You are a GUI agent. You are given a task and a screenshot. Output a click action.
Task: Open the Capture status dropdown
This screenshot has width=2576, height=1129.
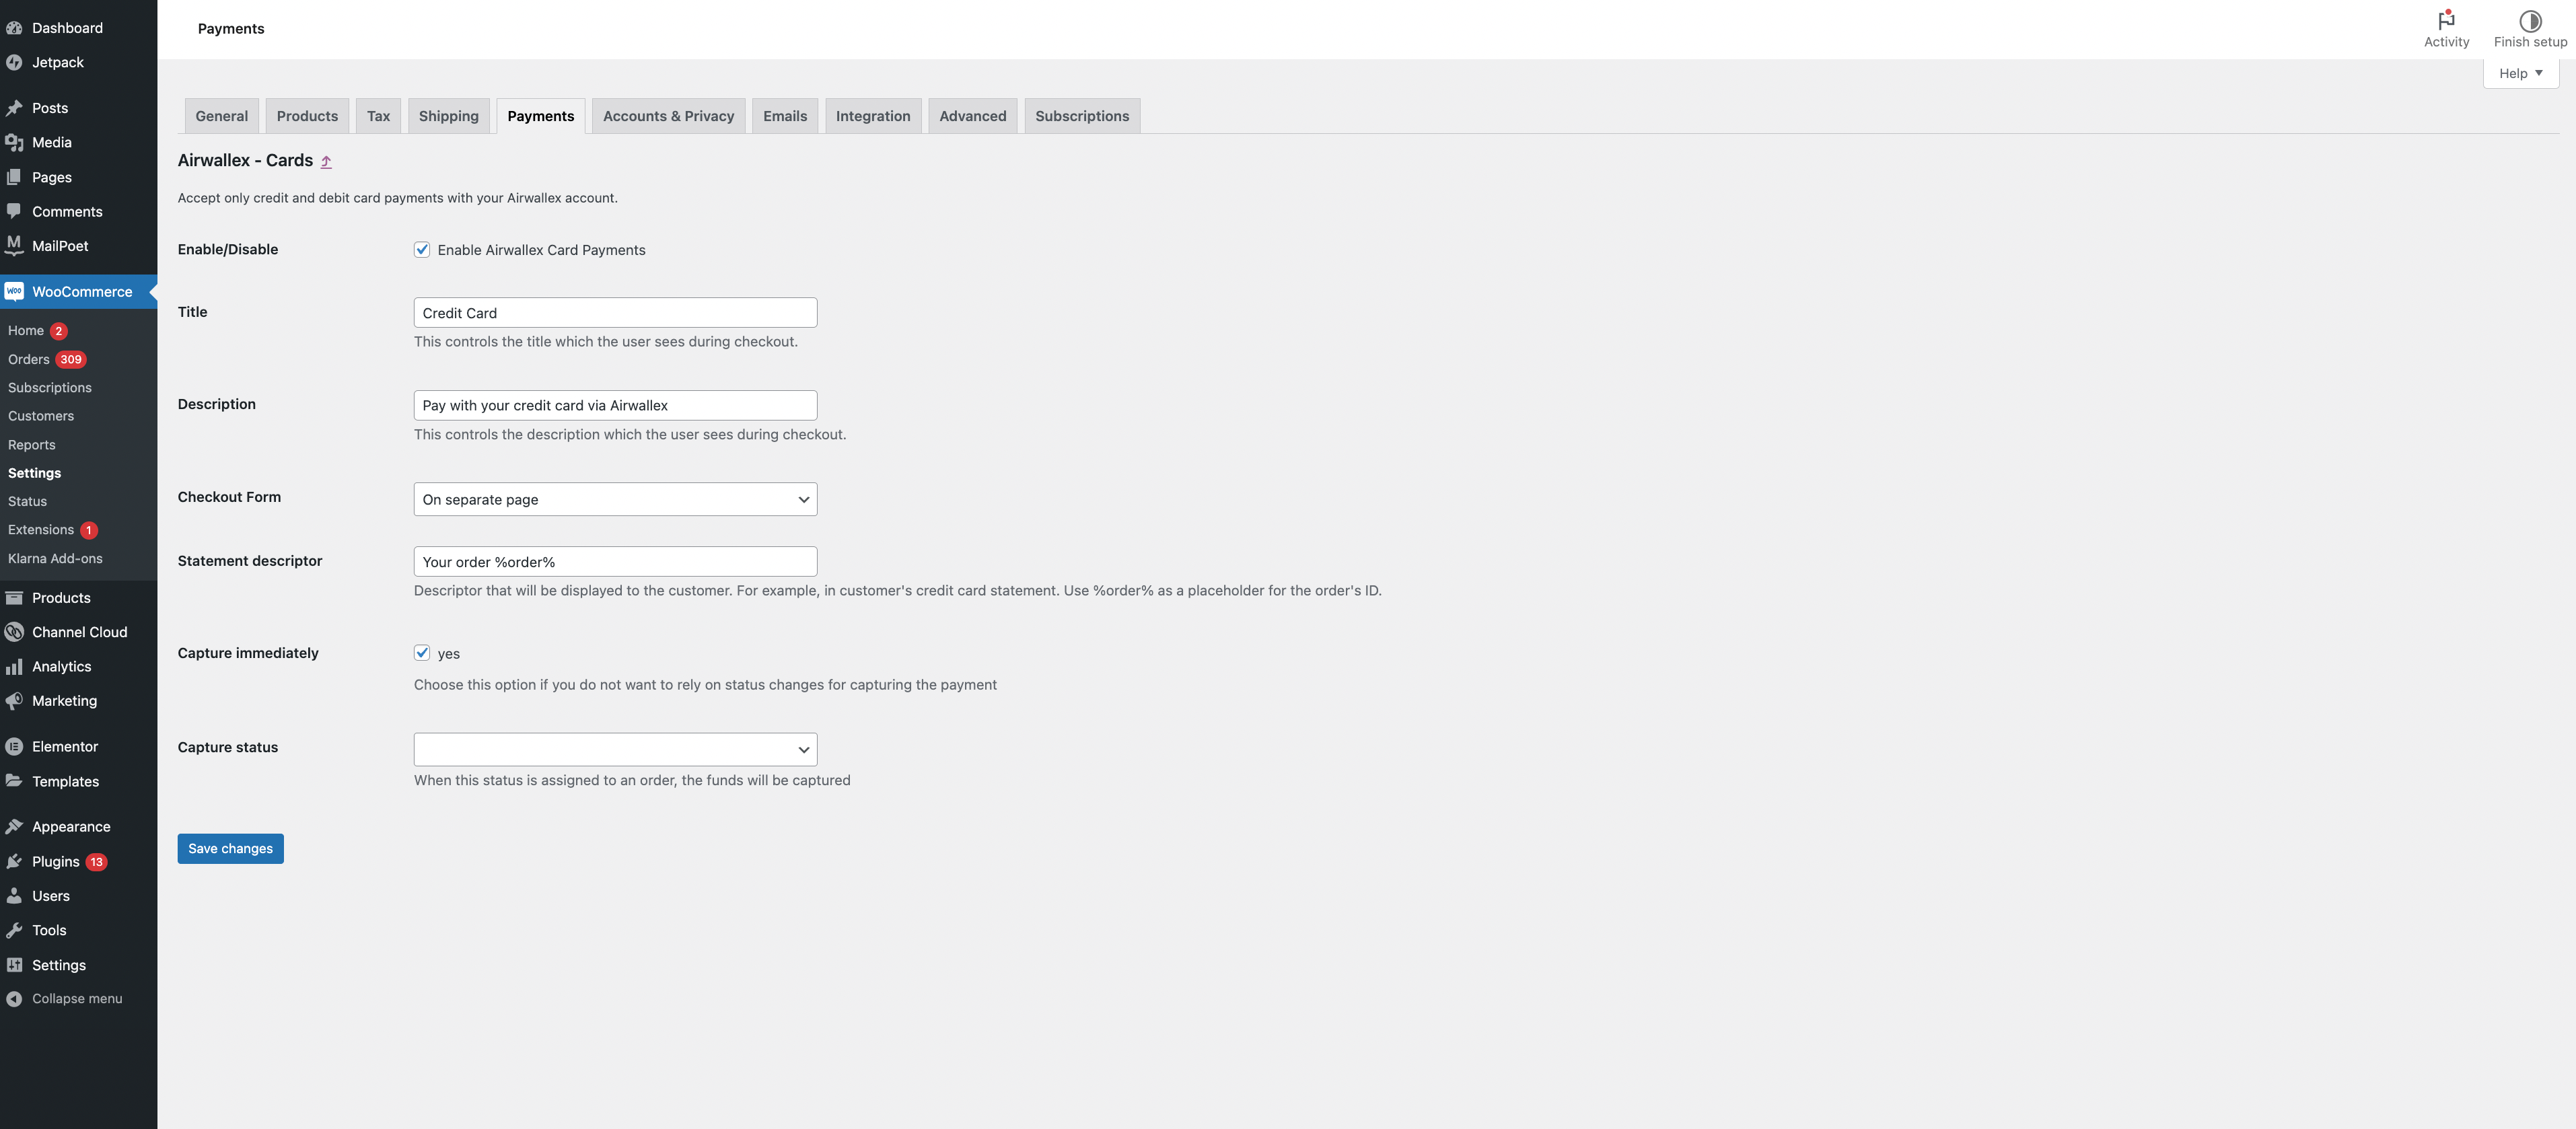click(614, 748)
